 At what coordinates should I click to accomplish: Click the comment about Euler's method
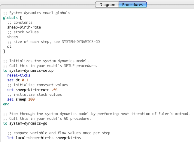96,114
